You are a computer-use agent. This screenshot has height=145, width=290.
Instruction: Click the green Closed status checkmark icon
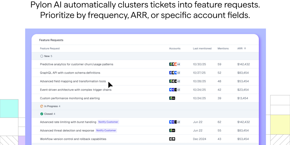tap(42, 114)
